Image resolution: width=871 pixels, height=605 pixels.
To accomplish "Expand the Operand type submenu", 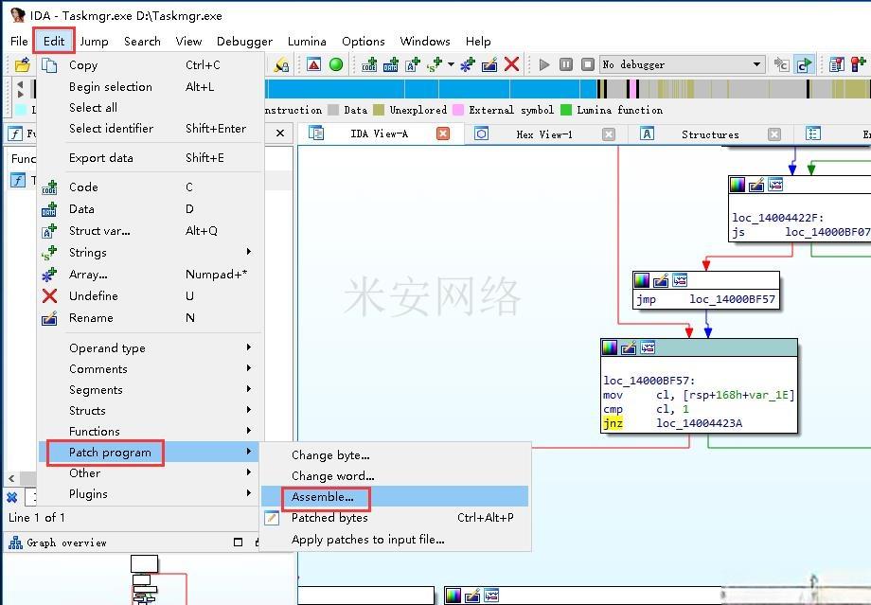I will tap(249, 347).
